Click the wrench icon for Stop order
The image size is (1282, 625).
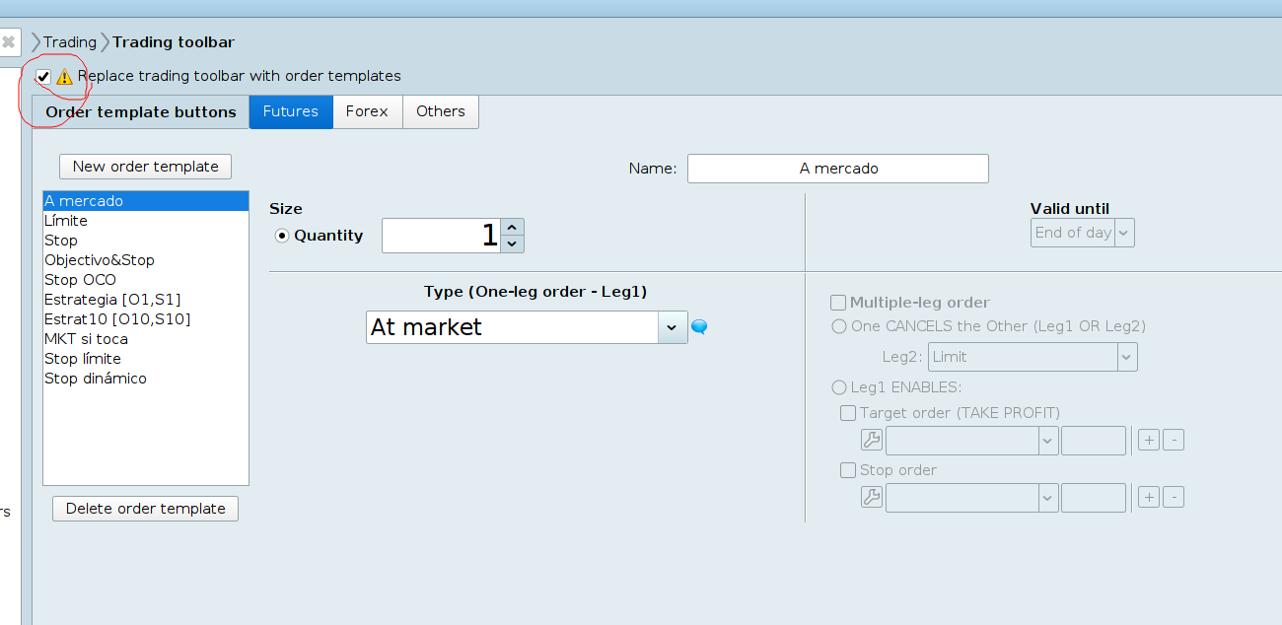tap(872, 498)
